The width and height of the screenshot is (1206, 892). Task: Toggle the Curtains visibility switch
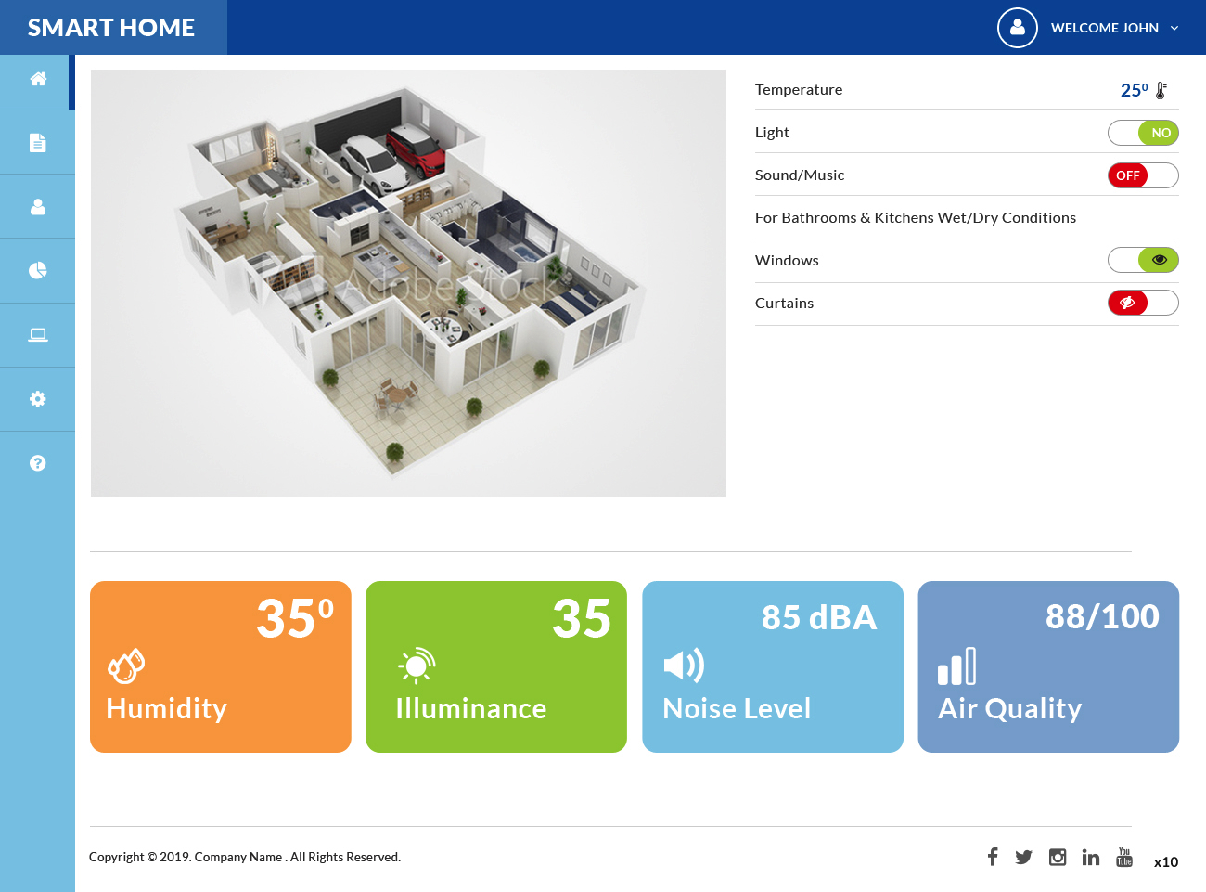click(1143, 303)
